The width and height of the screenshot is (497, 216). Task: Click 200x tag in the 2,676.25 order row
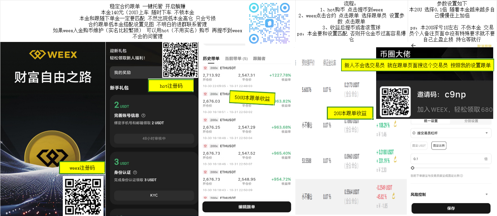[214, 120]
